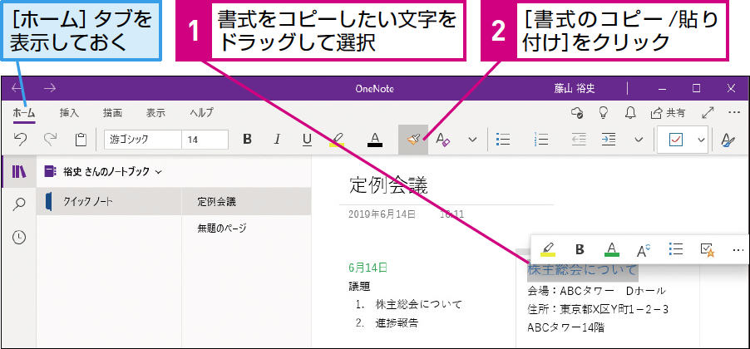The width and height of the screenshot is (750, 349).
Task: Apply the To Do checkbox tag
Action: pyautogui.click(x=676, y=140)
